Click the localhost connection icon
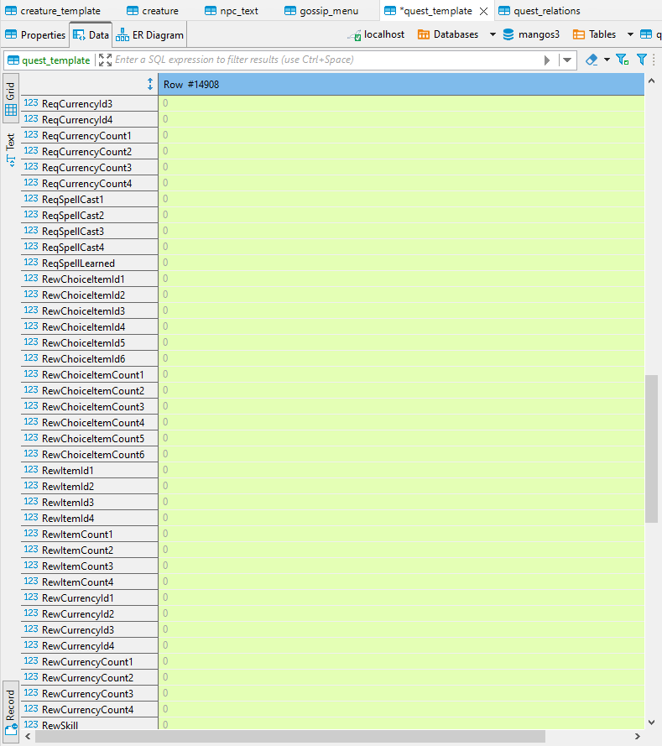Screen dimensions: 662x746 coord(354,35)
